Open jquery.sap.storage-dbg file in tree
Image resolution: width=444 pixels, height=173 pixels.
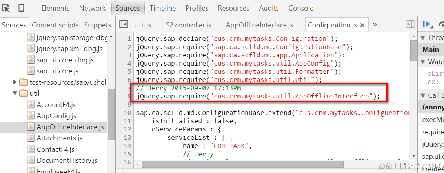(72, 38)
